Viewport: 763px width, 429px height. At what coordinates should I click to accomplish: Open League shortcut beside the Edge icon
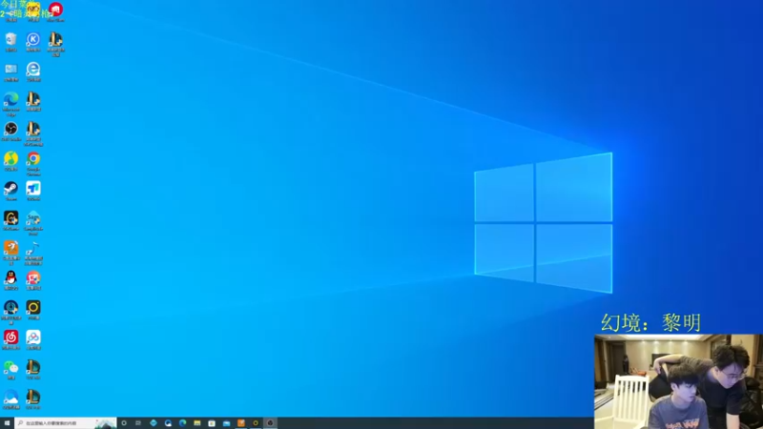point(33,101)
